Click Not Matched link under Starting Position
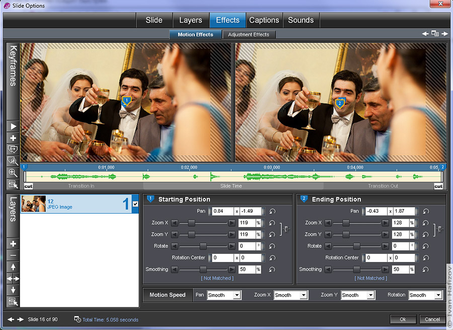 (217, 278)
